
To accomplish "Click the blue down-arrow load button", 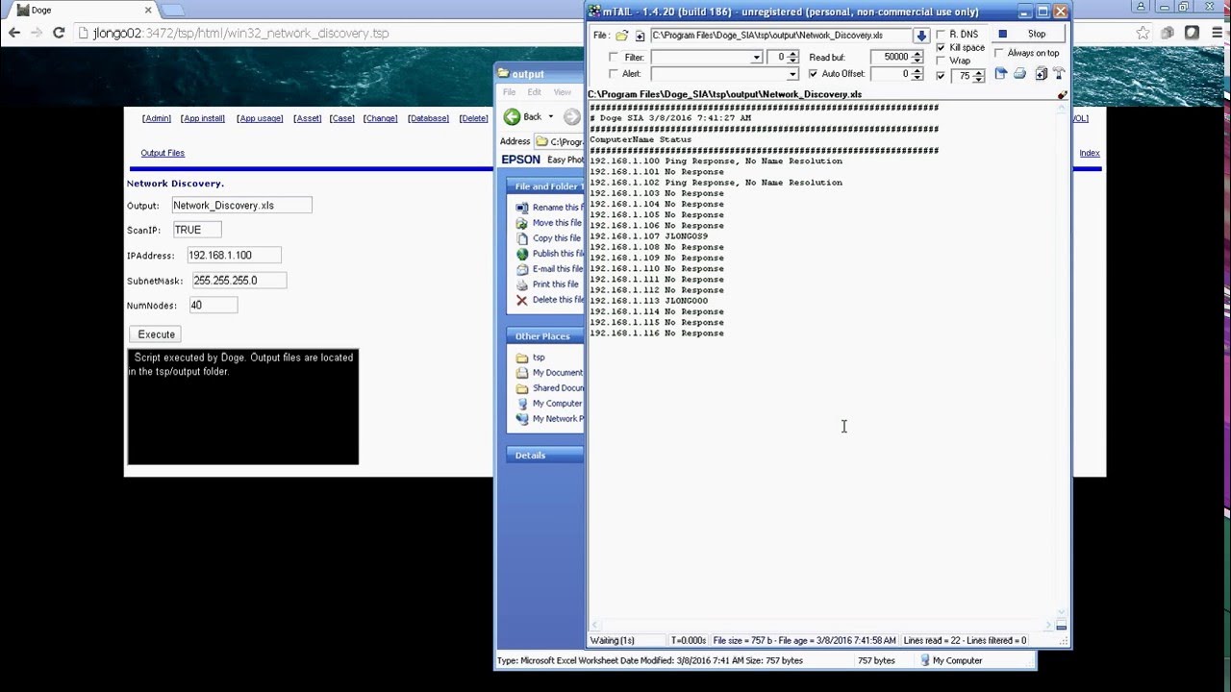I will pos(921,36).
